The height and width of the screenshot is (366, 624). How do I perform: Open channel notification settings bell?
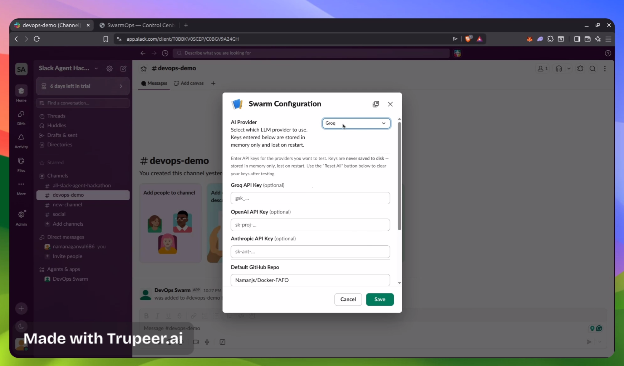(580, 69)
